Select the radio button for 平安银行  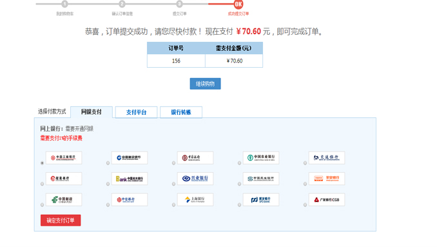(305, 184)
